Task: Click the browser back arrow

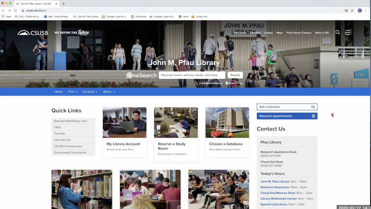Action: click(3, 10)
